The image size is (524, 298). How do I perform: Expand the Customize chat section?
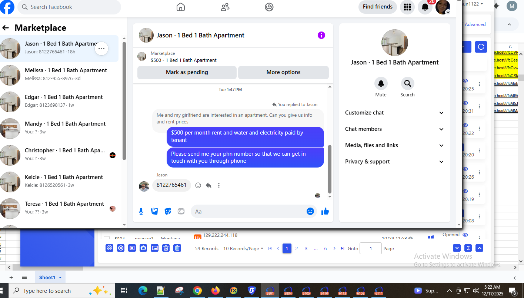(x=394, y=113)
